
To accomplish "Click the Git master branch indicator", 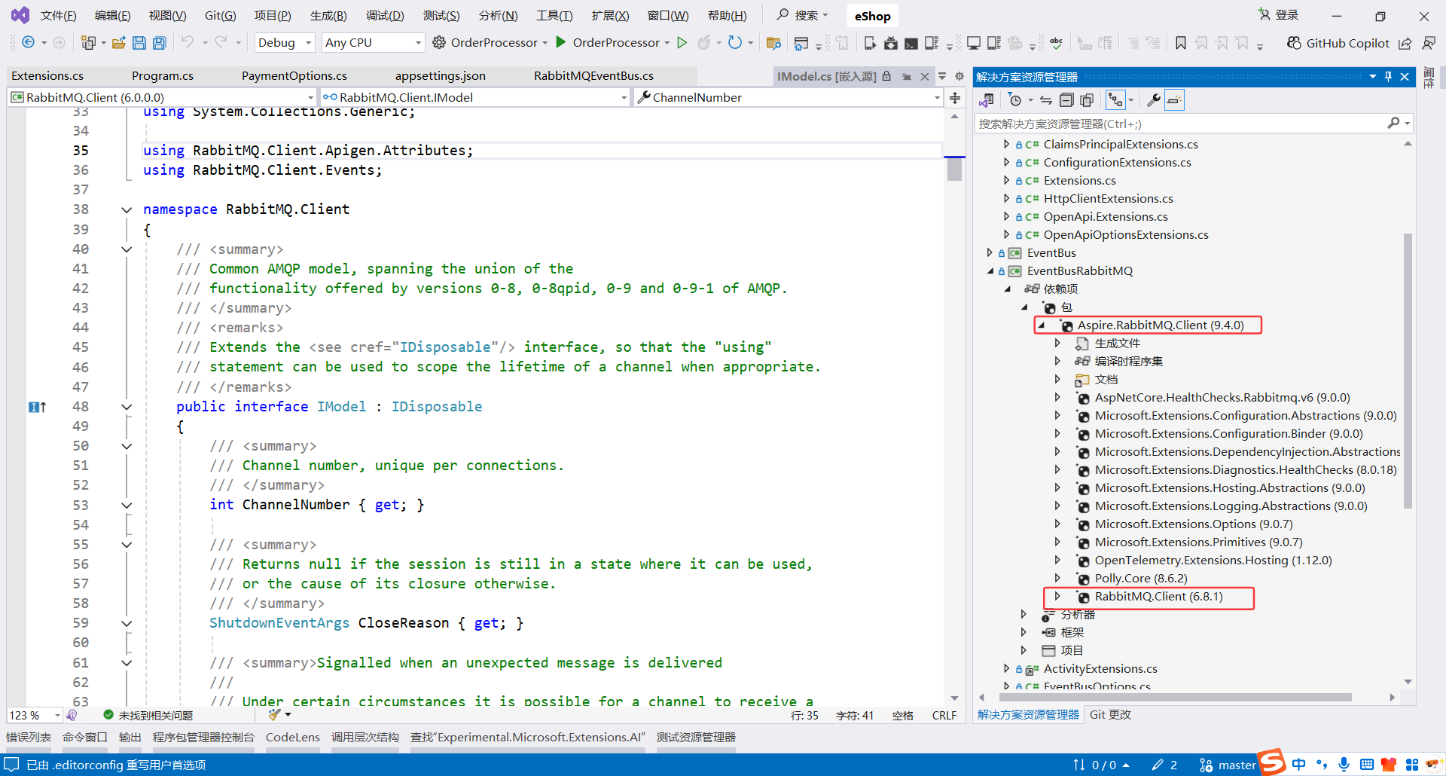I will (x=1228, y=765).
